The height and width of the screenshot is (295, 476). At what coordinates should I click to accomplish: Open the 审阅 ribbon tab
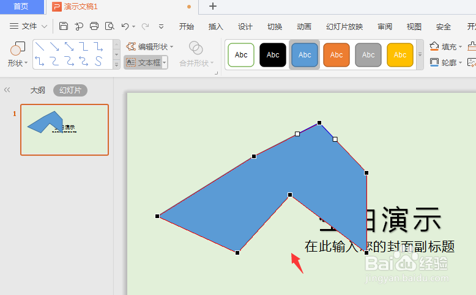pos(385,27)
